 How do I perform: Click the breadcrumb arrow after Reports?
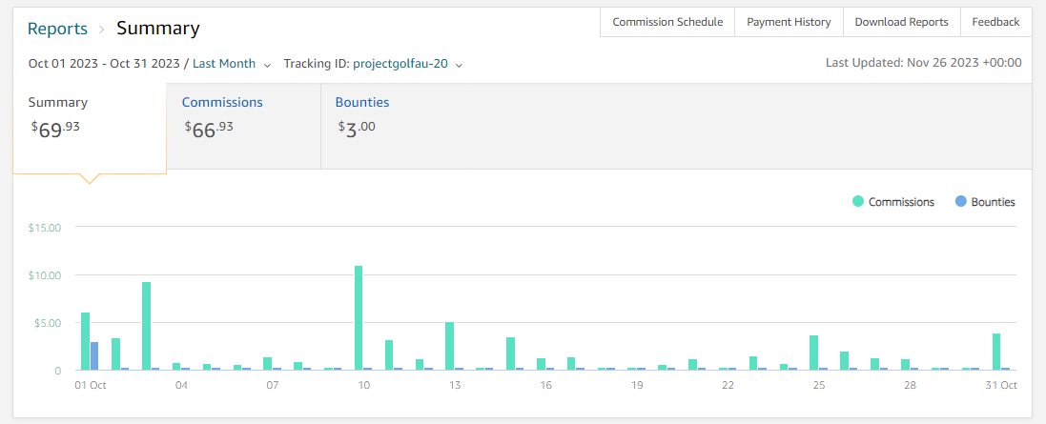click(x=102, y=30)
